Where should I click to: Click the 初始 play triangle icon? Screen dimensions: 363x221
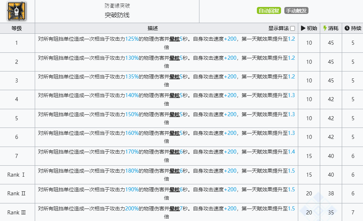[x=303, y=28]
